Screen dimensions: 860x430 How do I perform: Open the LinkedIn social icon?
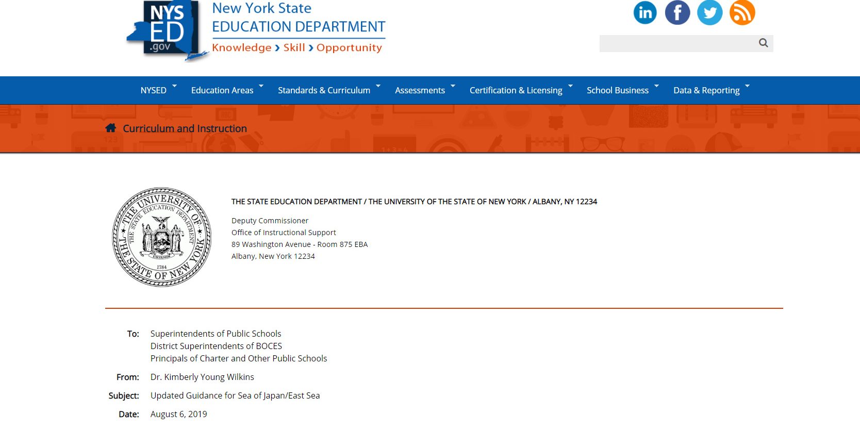click(644, 12)
